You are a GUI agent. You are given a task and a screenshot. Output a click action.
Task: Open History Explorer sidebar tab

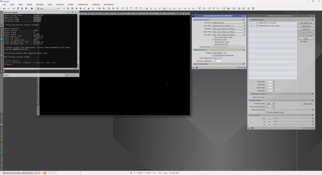(x=2, y=163)
